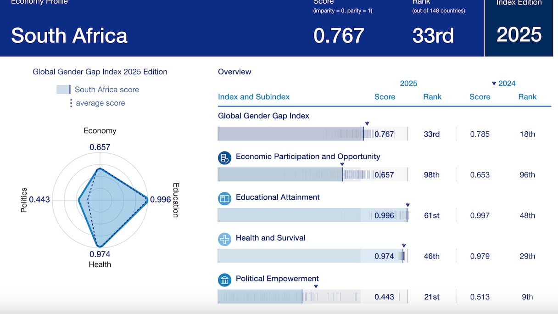This screenshot has height=314, width=558.
Task: Click the South Africa score legend swatch
Action: tap(63, 90)
